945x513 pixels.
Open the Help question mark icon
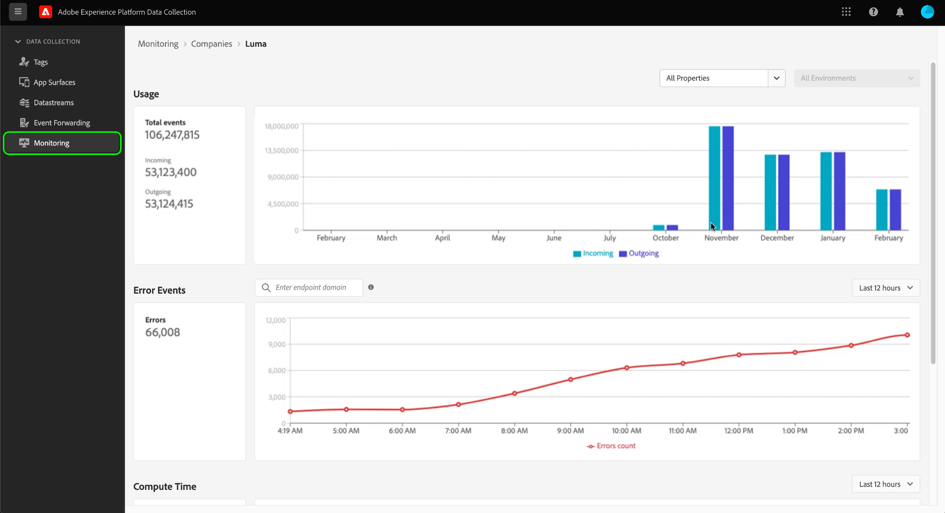[x=873, y=12]
